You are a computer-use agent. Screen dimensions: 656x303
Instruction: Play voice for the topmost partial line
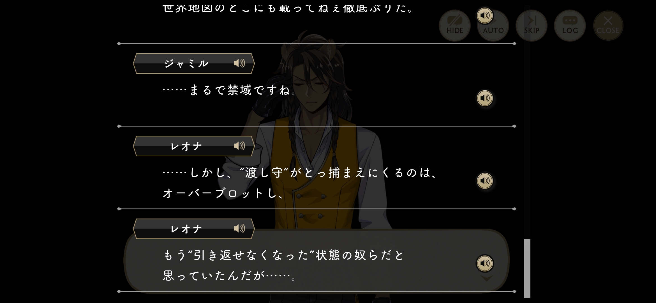tap(485, 15)
